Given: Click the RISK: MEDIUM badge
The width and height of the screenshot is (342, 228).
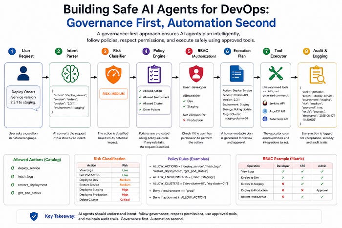Looking at the screenshot, I should [113, 94].
